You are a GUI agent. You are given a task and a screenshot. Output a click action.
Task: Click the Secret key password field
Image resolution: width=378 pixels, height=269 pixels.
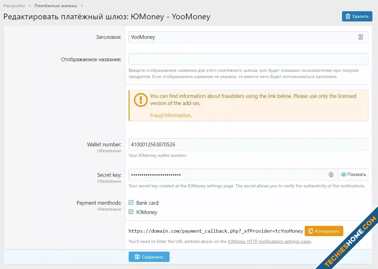pos(233,175)
